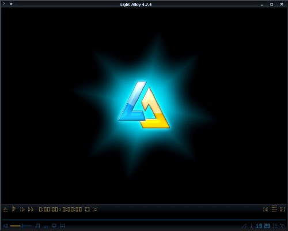Click the seek bar timeline
The image size is (288, 231).
pos(144,219)
